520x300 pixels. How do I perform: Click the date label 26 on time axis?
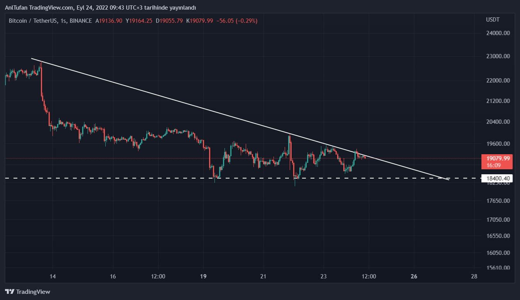click(x=414, y=276)
